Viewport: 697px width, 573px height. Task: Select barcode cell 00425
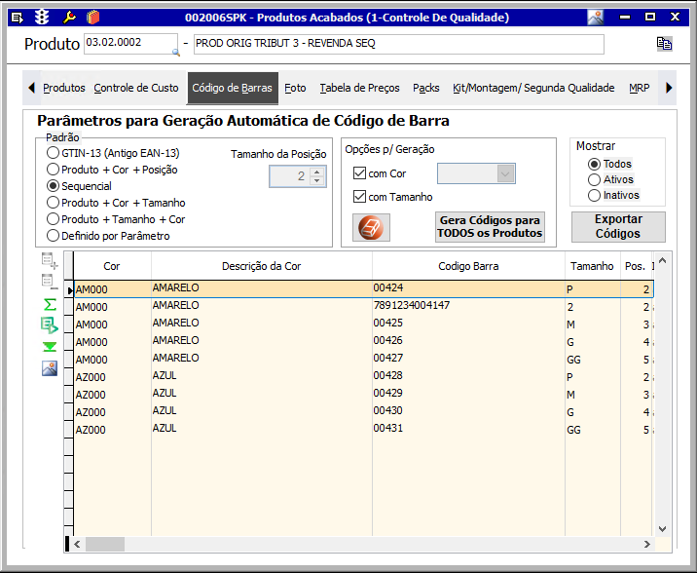(468, 324)
